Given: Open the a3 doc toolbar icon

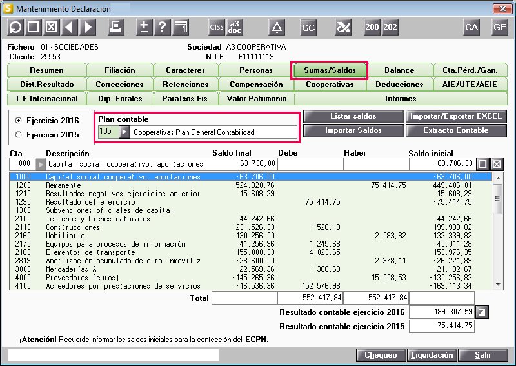Looking at the screenshot, I should (235, 27).
